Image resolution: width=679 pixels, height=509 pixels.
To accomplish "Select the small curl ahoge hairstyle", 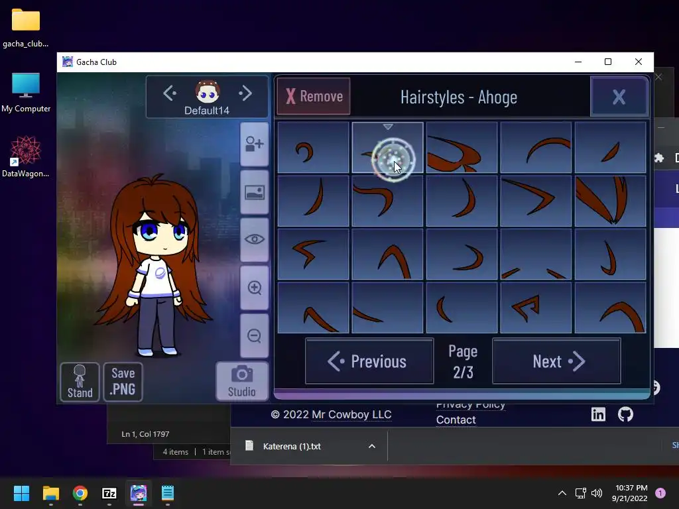I will (313, 148).
